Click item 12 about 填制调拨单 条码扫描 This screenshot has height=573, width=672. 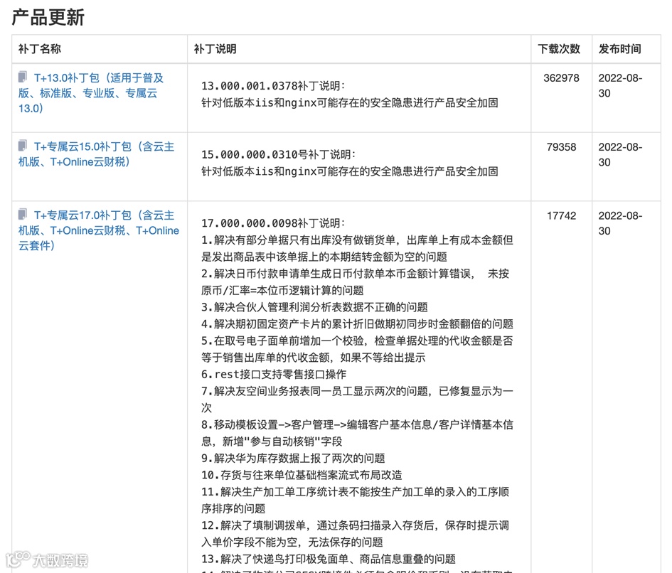coord(356,534)
